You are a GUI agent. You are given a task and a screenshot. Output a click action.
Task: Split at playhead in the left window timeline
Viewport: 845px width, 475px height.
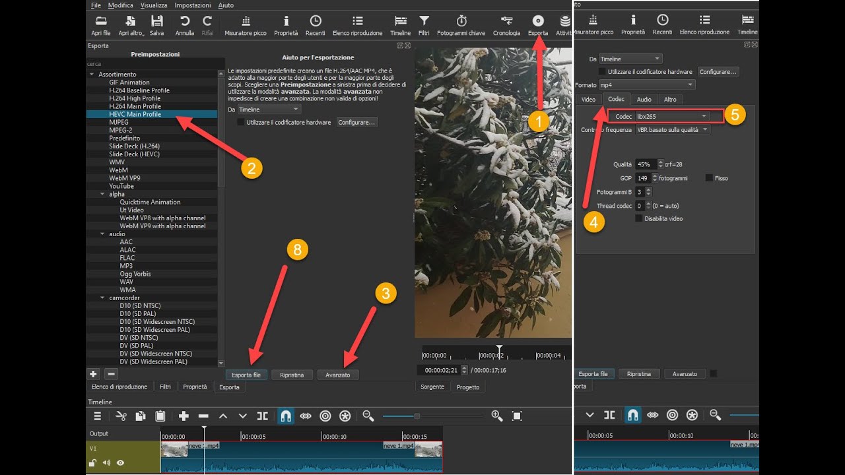pos(262,416)
